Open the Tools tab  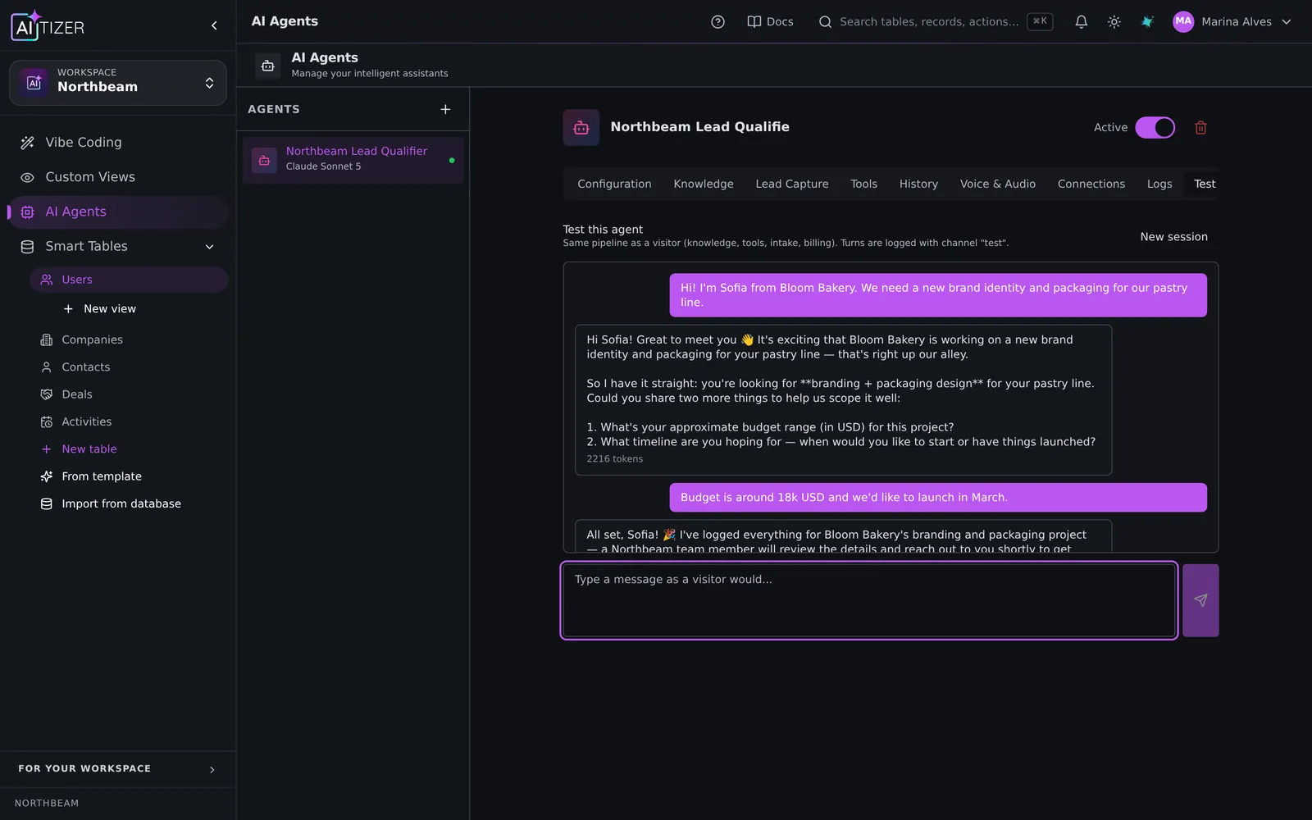pos(863,184)
